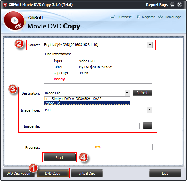Image resolution: width=187 pixels, height=181 pixels.
Task: Select Image File option in list
Action: coord(87,103)
